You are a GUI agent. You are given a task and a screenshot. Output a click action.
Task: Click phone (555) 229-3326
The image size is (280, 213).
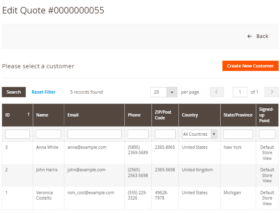(137, 195)
